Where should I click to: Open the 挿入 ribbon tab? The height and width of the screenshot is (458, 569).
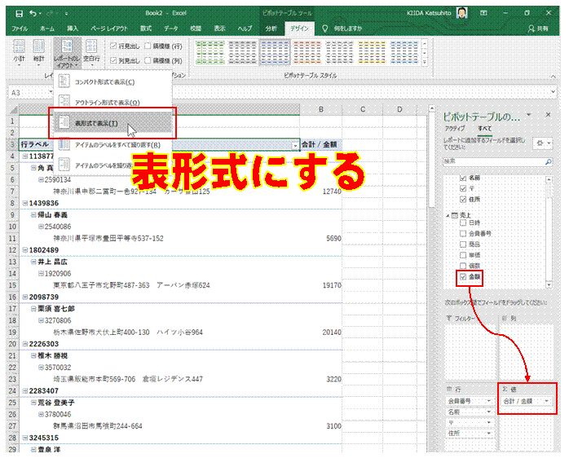(73, 29)
